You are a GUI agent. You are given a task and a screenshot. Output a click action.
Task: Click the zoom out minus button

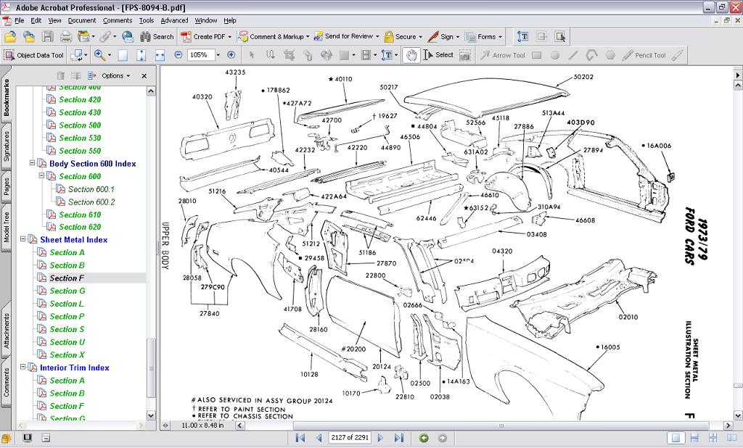(178, 55)
